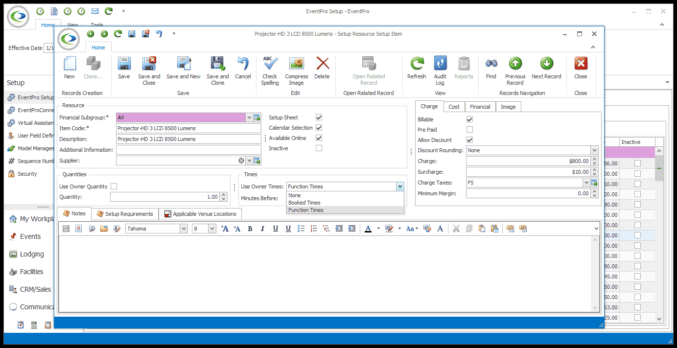Toggle the Allow Discount checkbox
This screenshot has width=677, height=348.
pyautogui.click(x=469, y=140)
